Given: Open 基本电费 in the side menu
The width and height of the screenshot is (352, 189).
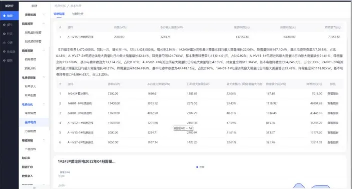Looking at the screenshot, I should coord(30,122).
